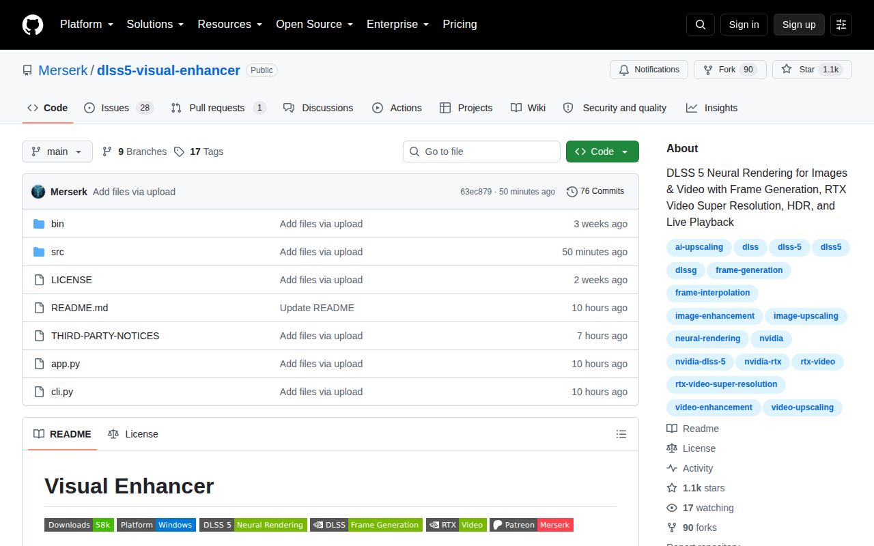The height and width of the screenshot is (546, 874).
Task: Click the Downloads 58k badge
Action: click(x=79, y=525)
